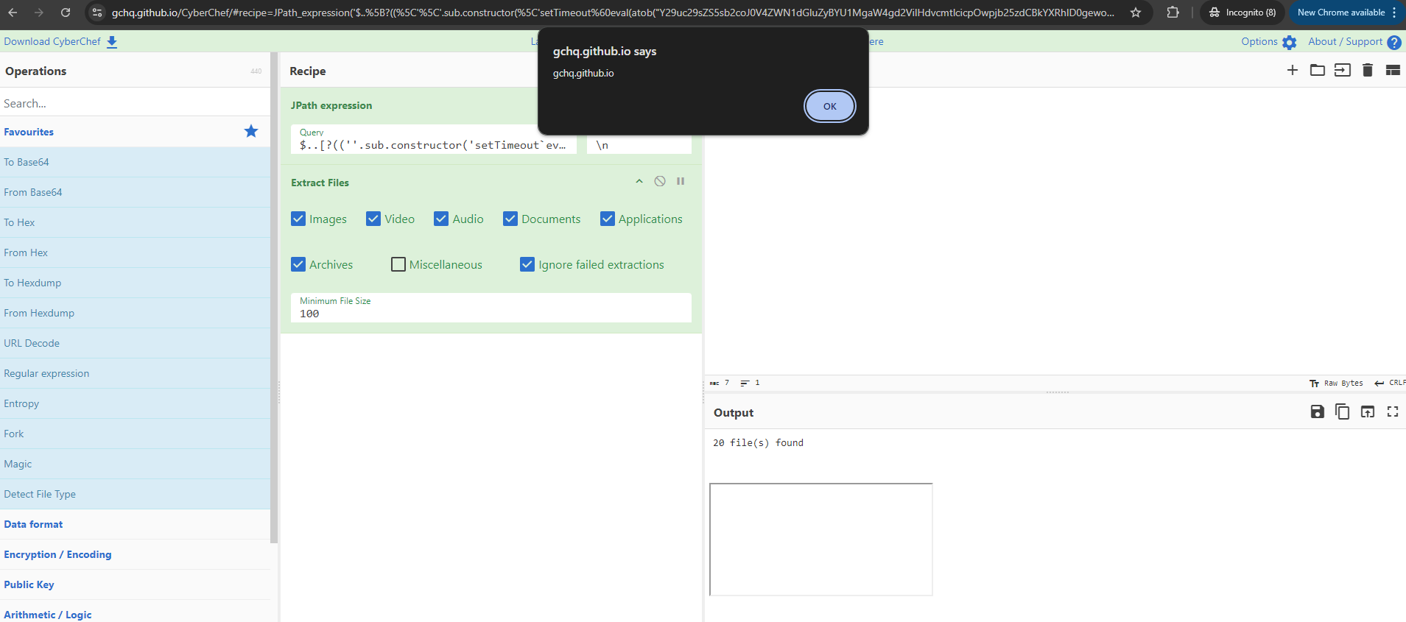The width and height of the screenshot is (1406, 622).
Task: Open the About / Support help link
Action: 1354,42
